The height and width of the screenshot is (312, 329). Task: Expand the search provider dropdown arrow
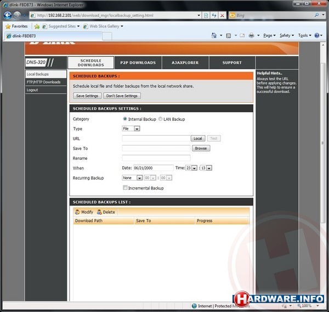click(324, 15)
